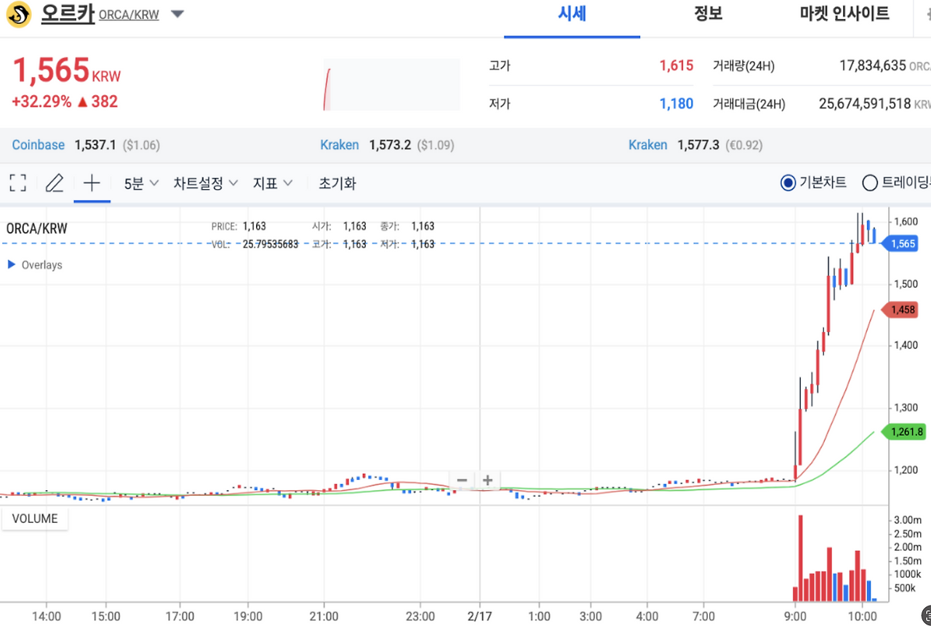Select the crosshair annotation tool

pos(92,183)
